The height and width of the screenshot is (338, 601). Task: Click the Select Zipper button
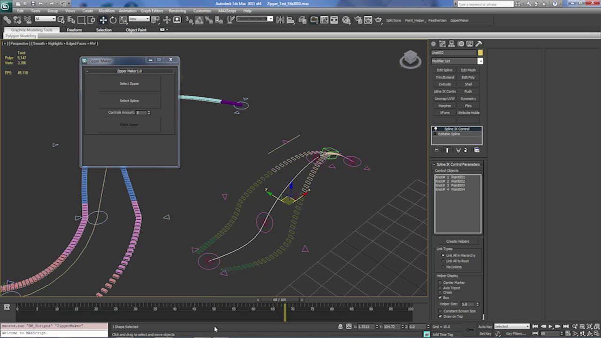129,84
